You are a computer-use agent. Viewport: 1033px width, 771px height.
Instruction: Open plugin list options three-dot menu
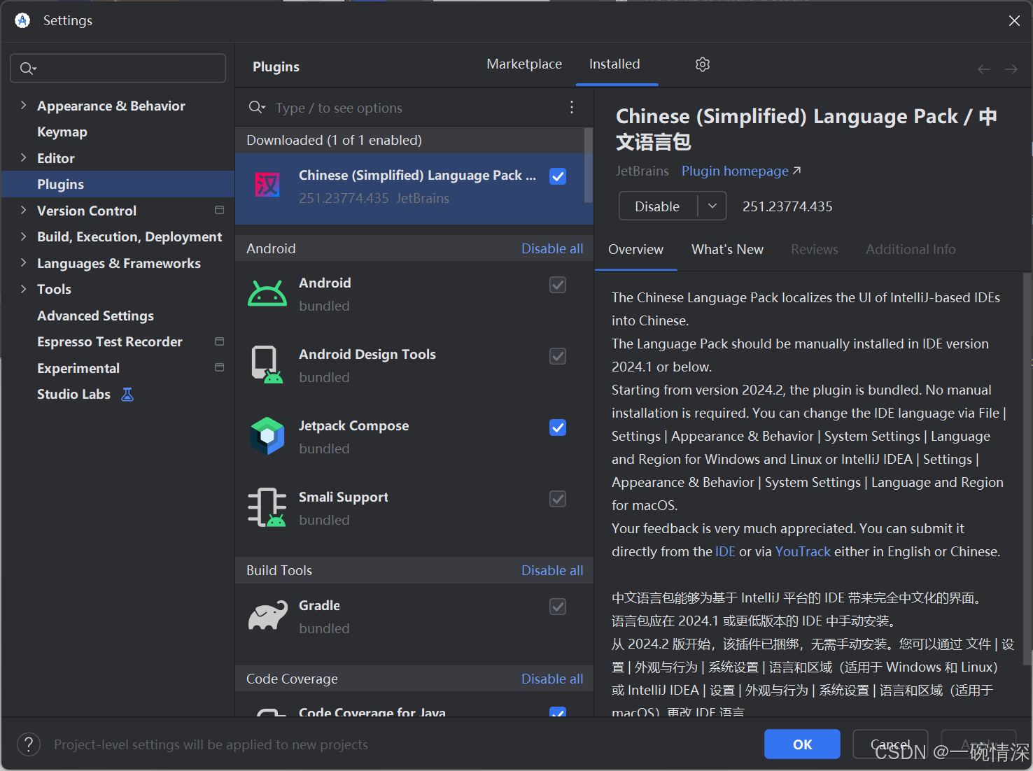(x=572, y=107)
